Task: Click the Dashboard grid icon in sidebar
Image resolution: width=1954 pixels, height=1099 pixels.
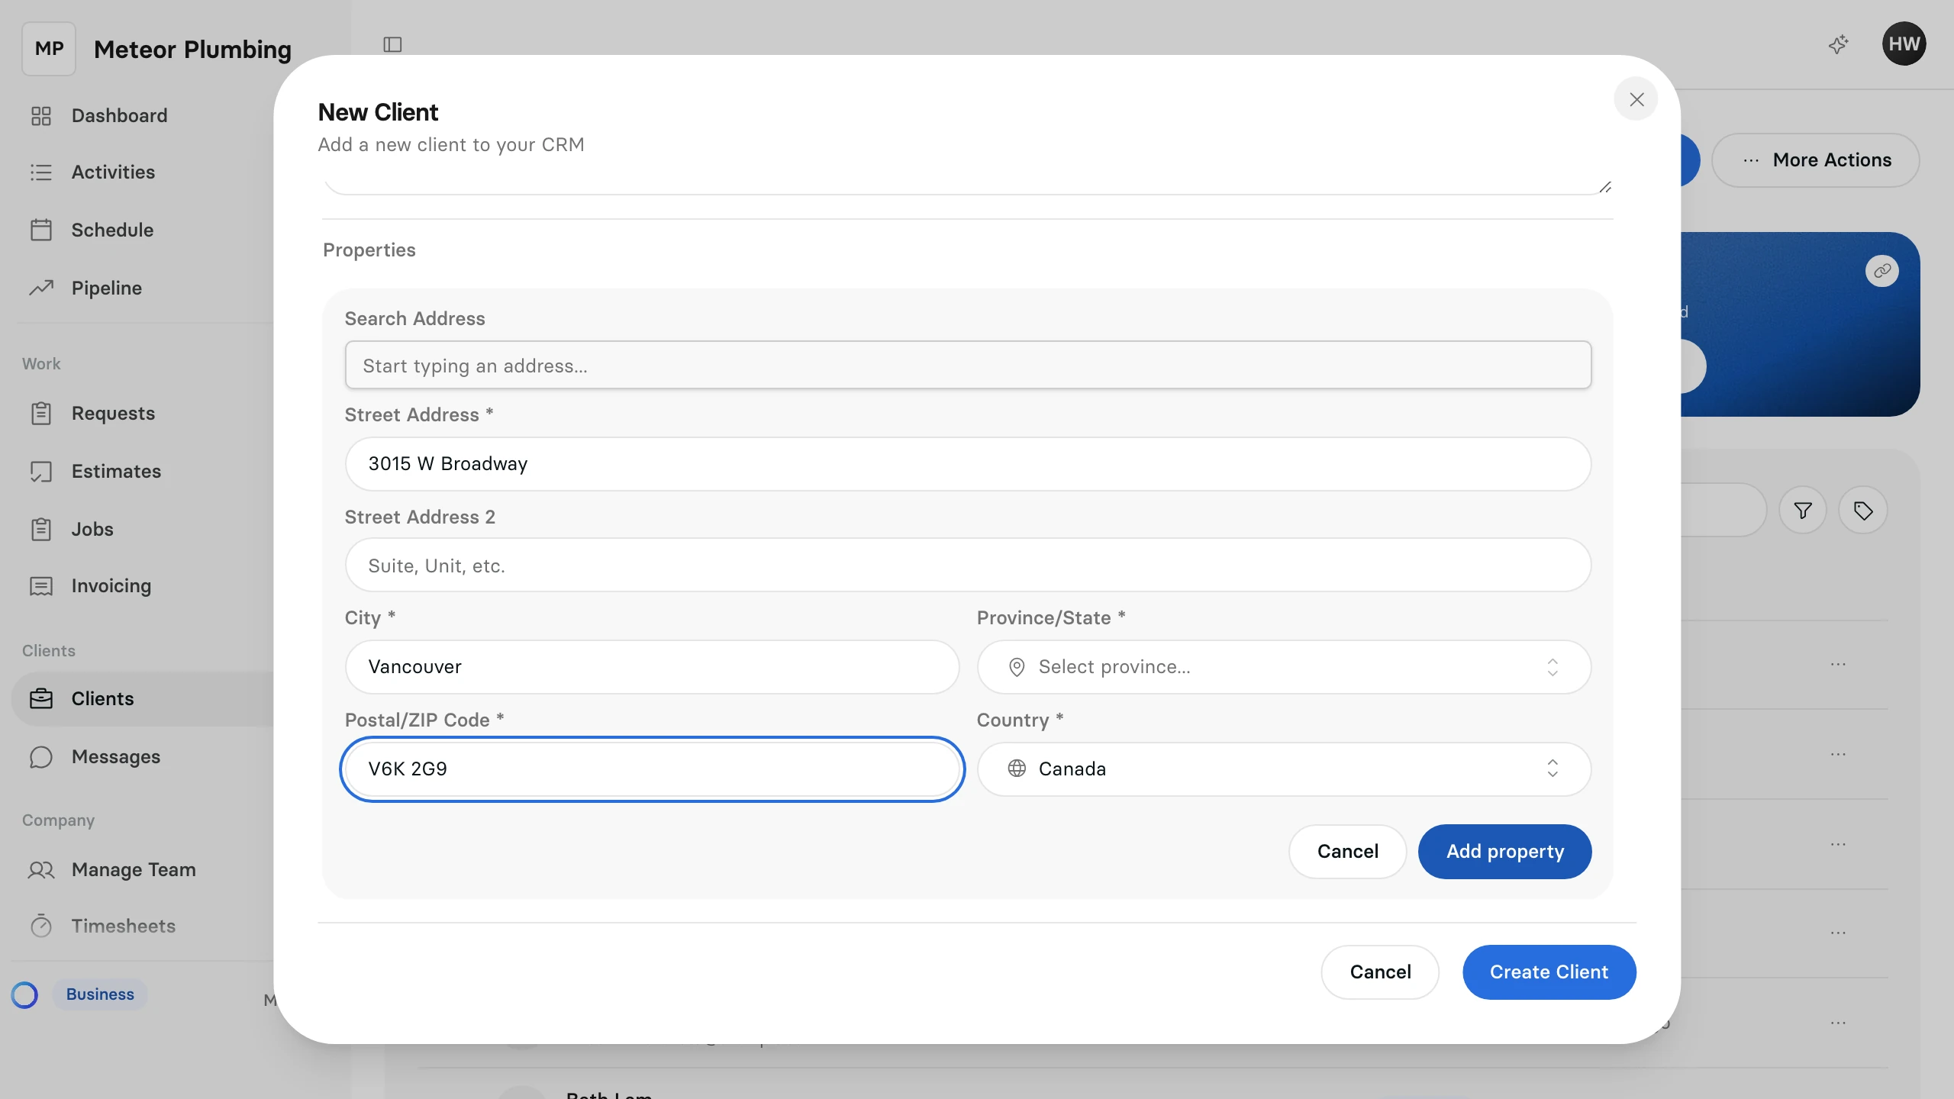Action: click(41, 116)
